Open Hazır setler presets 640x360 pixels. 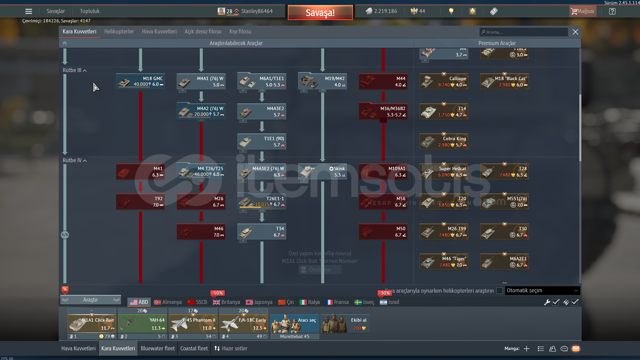point(231,349)
